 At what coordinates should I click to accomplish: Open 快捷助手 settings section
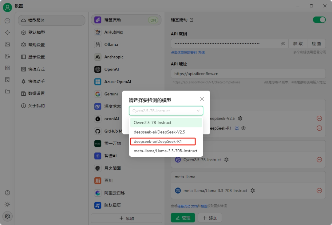52,82
